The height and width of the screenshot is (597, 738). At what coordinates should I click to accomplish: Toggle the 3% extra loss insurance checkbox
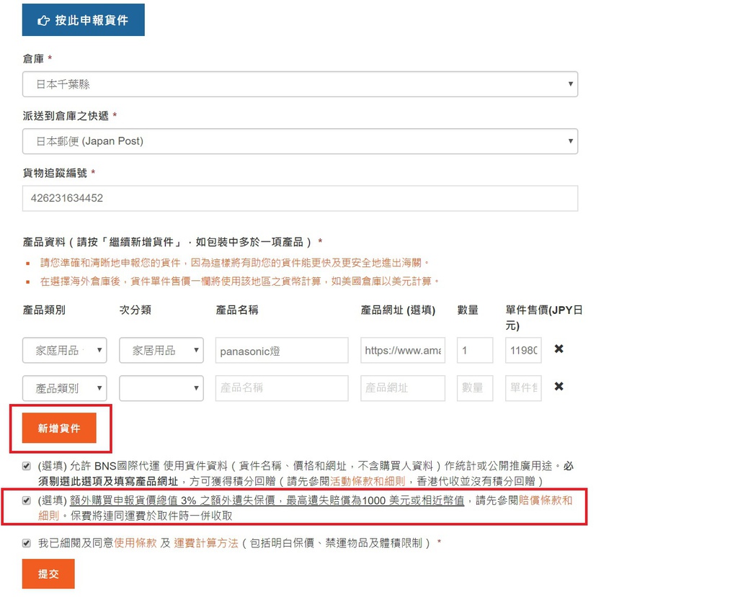27,500
